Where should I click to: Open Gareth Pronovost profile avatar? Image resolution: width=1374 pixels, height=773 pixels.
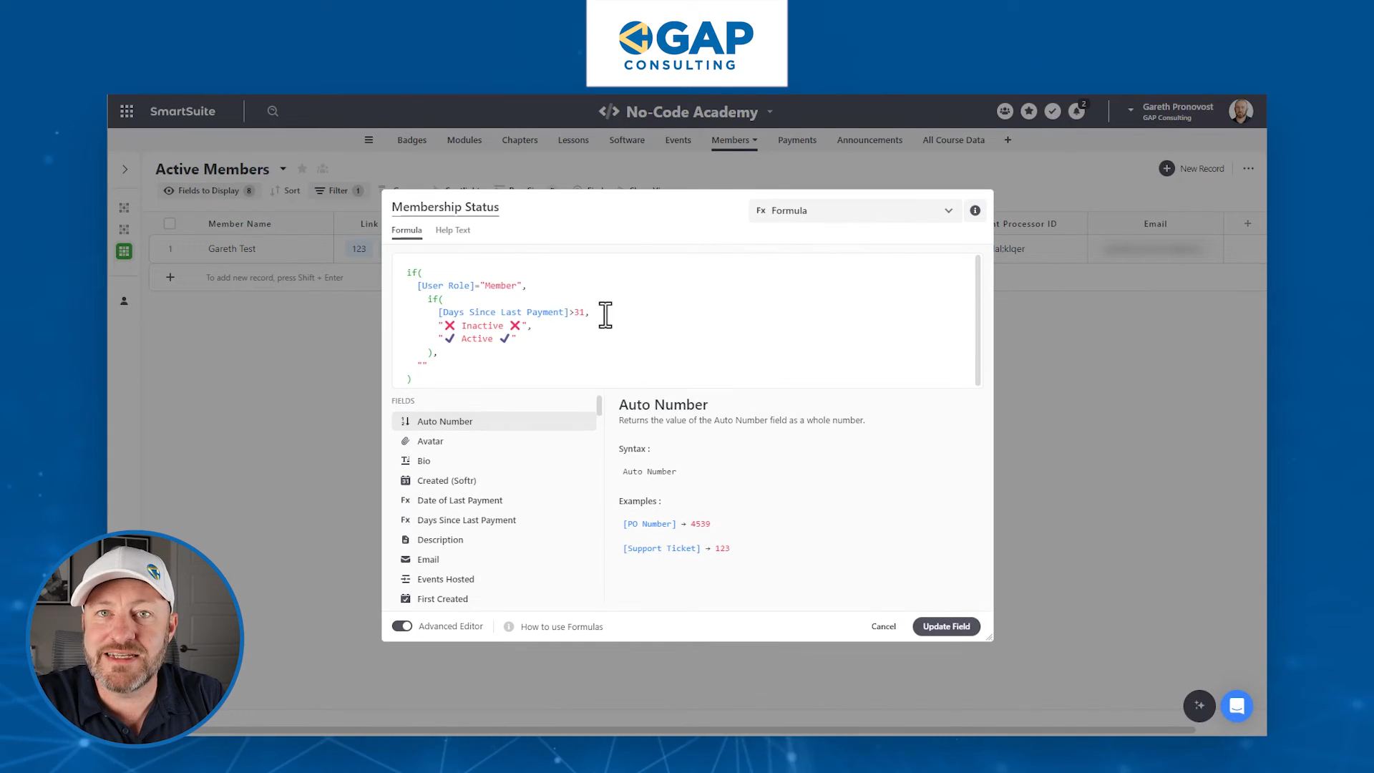[1241, 111]
